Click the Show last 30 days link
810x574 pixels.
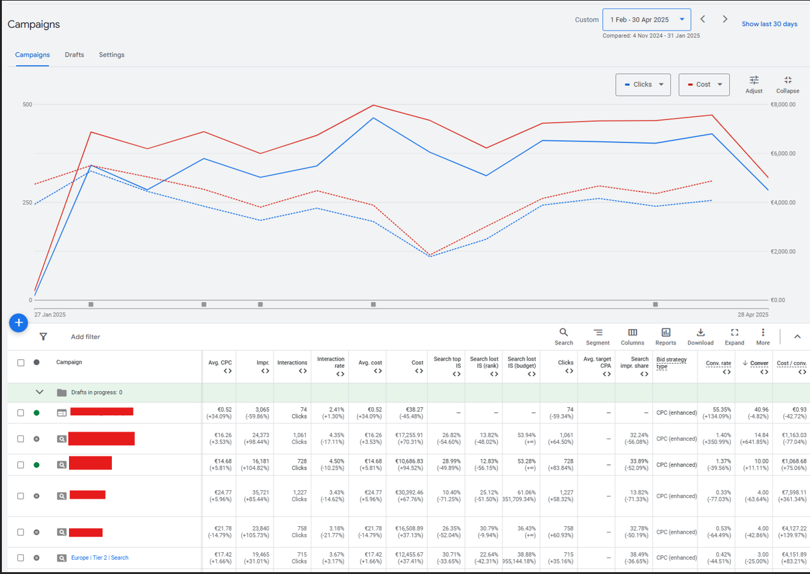(770, 24)
